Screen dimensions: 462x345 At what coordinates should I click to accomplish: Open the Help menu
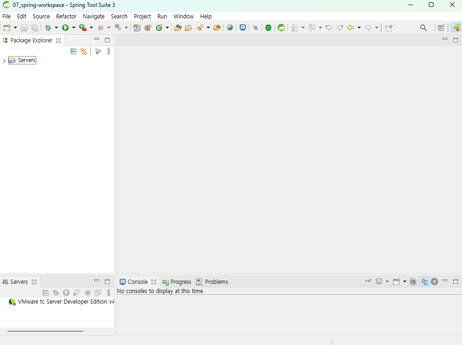[206, 17]
